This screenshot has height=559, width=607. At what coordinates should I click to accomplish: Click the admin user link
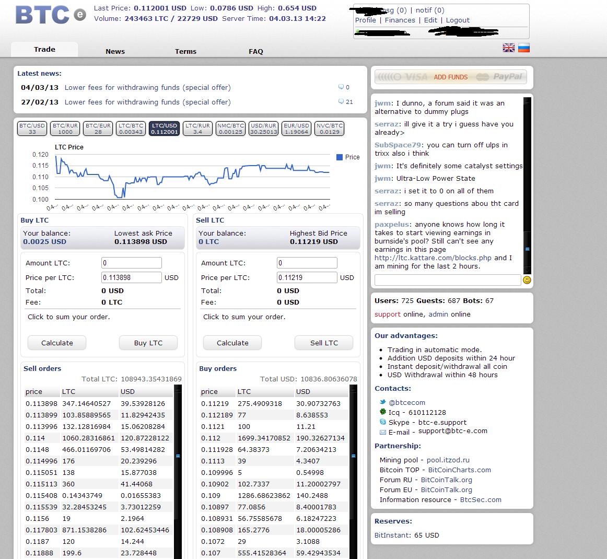438,314
